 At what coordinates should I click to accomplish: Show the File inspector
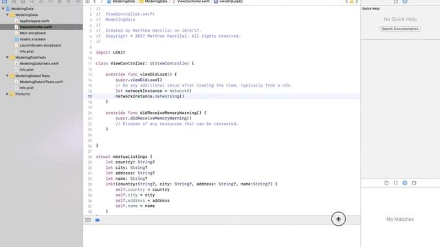pyautogui.click(x=395, y=1)
